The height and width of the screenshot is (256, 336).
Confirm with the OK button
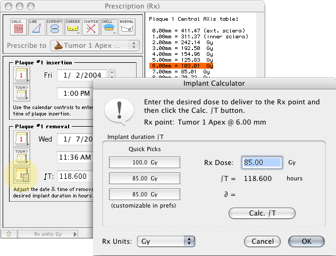pyautogui.click(x=306, y=242)
